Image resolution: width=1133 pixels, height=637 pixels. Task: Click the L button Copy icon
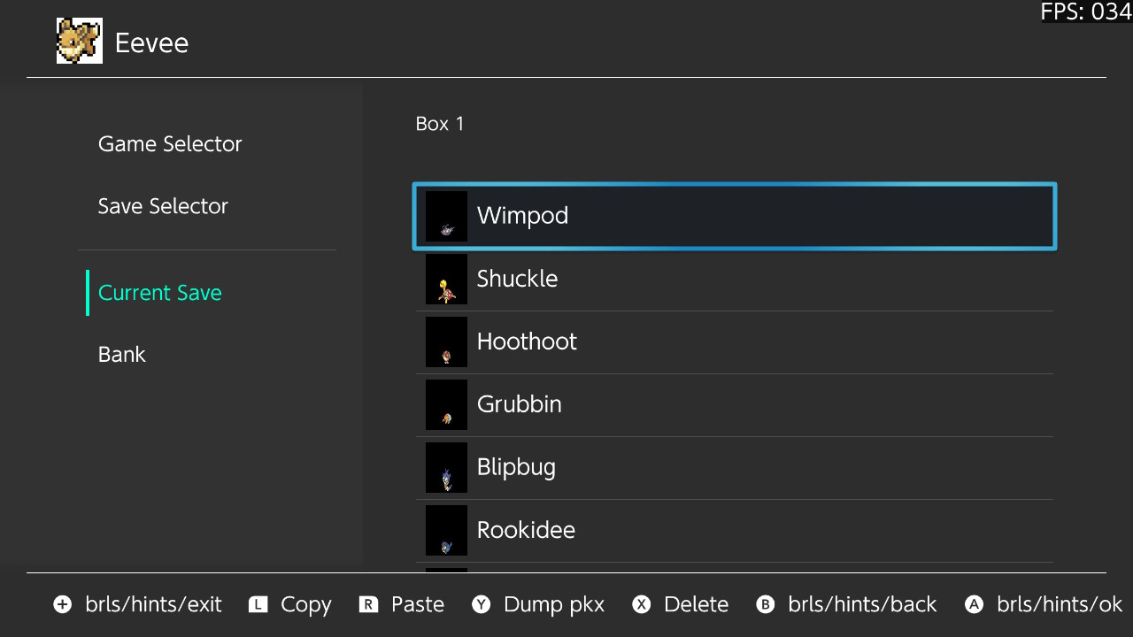pos(258,604)
